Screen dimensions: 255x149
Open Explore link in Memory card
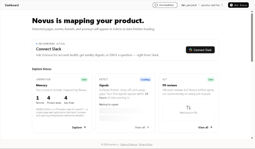79,127
